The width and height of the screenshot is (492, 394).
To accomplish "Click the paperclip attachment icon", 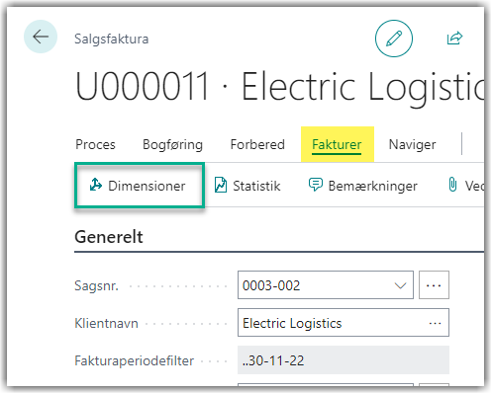I will [452, 185].
